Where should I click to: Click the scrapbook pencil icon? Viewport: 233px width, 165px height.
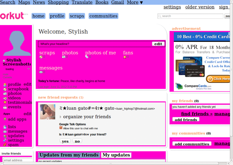click(x=5, y=89)
